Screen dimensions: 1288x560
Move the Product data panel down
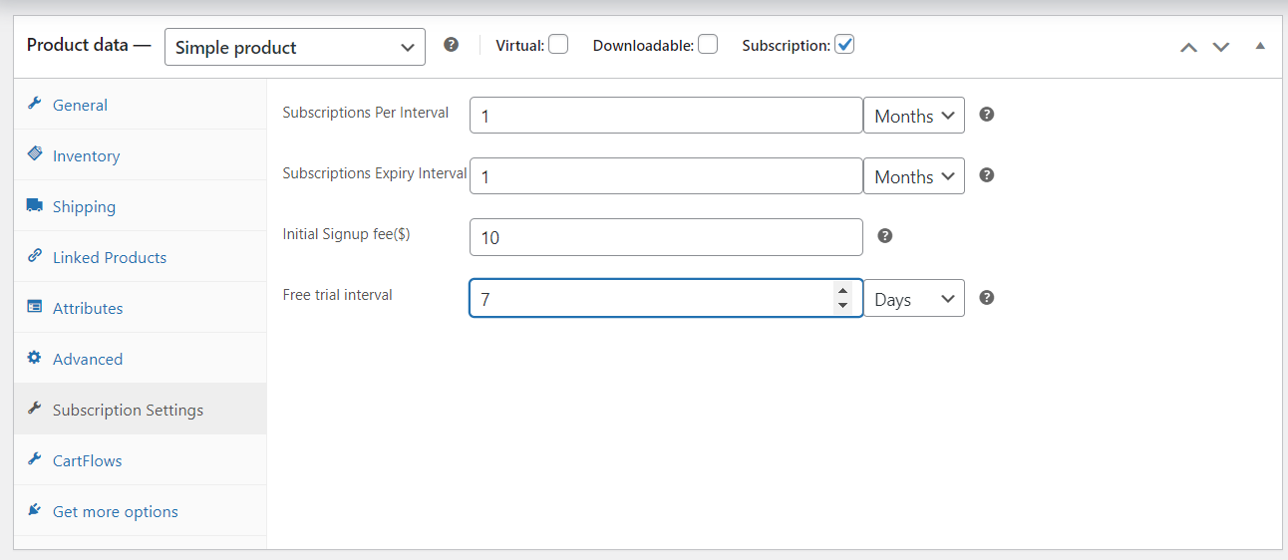pyautogui.click(x=1221, y=47)
